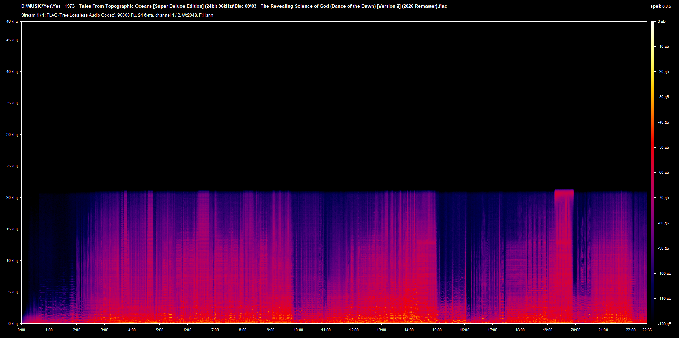Click the 40 кГц frequency axis label

[12, 72]
